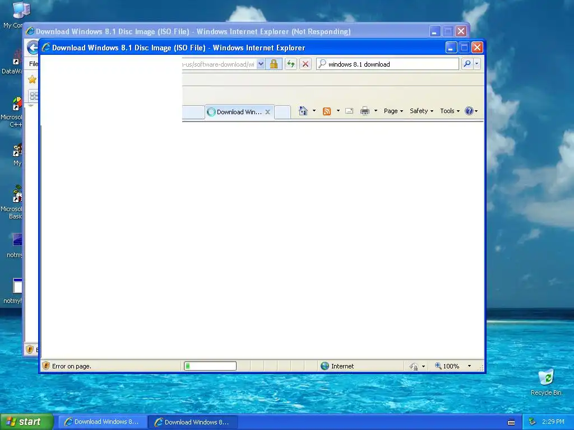Click Back arrow in Not Responding window
The height and width of the screenshot is (430, 574).
33,48
